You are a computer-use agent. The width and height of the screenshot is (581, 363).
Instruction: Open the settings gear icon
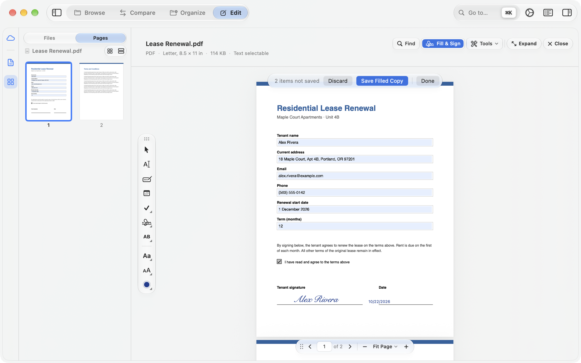529,13
